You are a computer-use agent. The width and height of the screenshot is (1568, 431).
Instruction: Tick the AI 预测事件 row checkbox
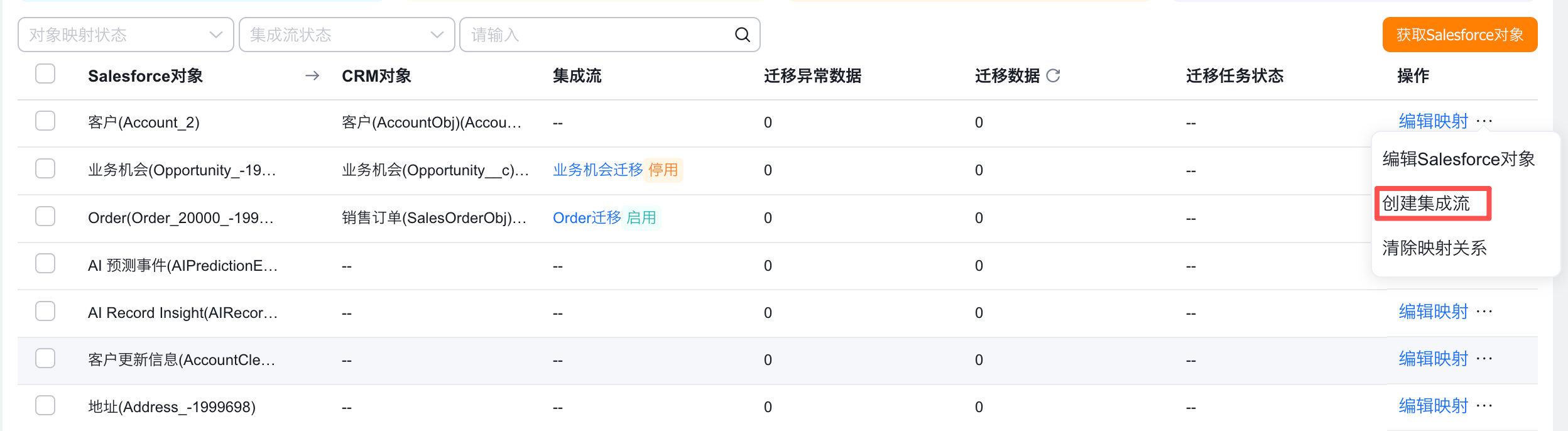pos(45,264)
